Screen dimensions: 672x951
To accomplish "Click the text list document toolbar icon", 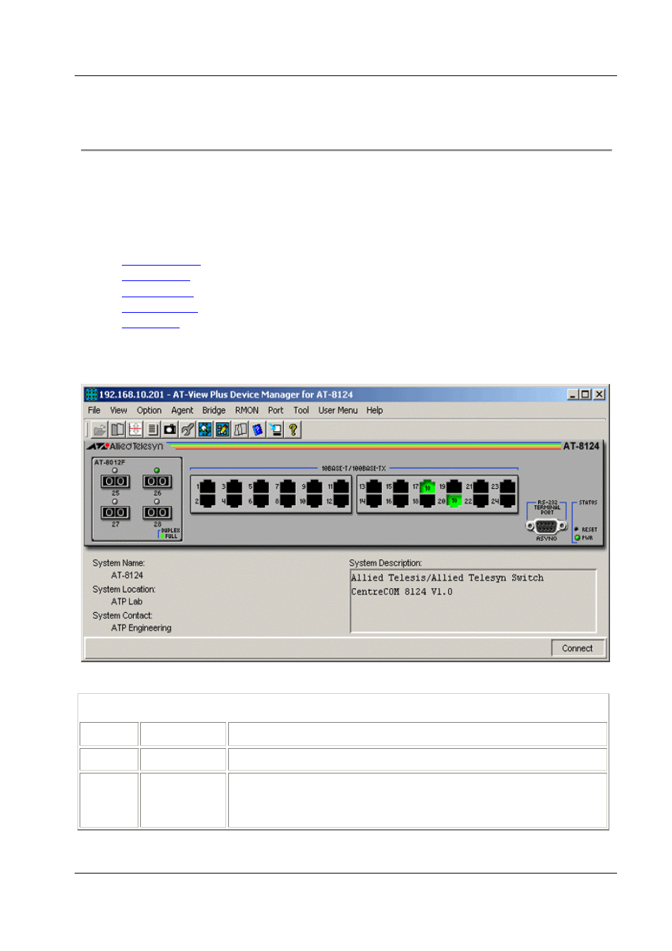I will [x=152, y=429].
